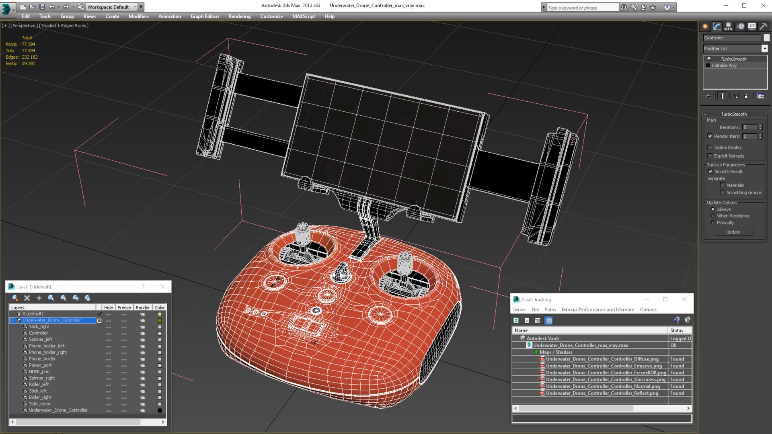The height and width of the screenshot is (434, 772).
Task: Click the Pin Stack icon below modifier stack
Action: 708,96
